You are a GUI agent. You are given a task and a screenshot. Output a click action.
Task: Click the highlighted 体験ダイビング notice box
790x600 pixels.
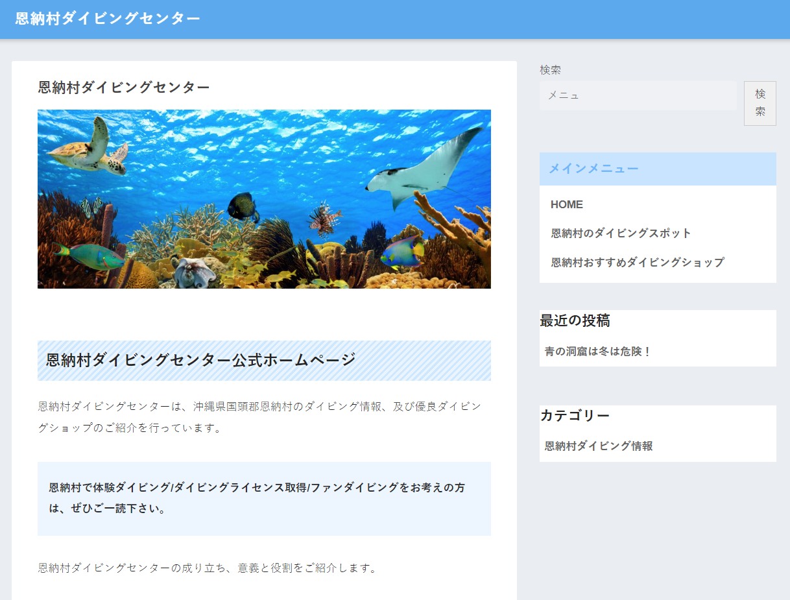264,498
